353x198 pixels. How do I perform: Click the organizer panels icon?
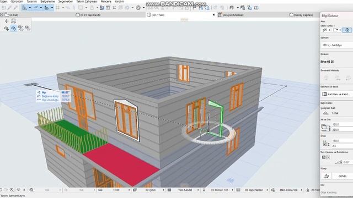(x=243, y=8)
